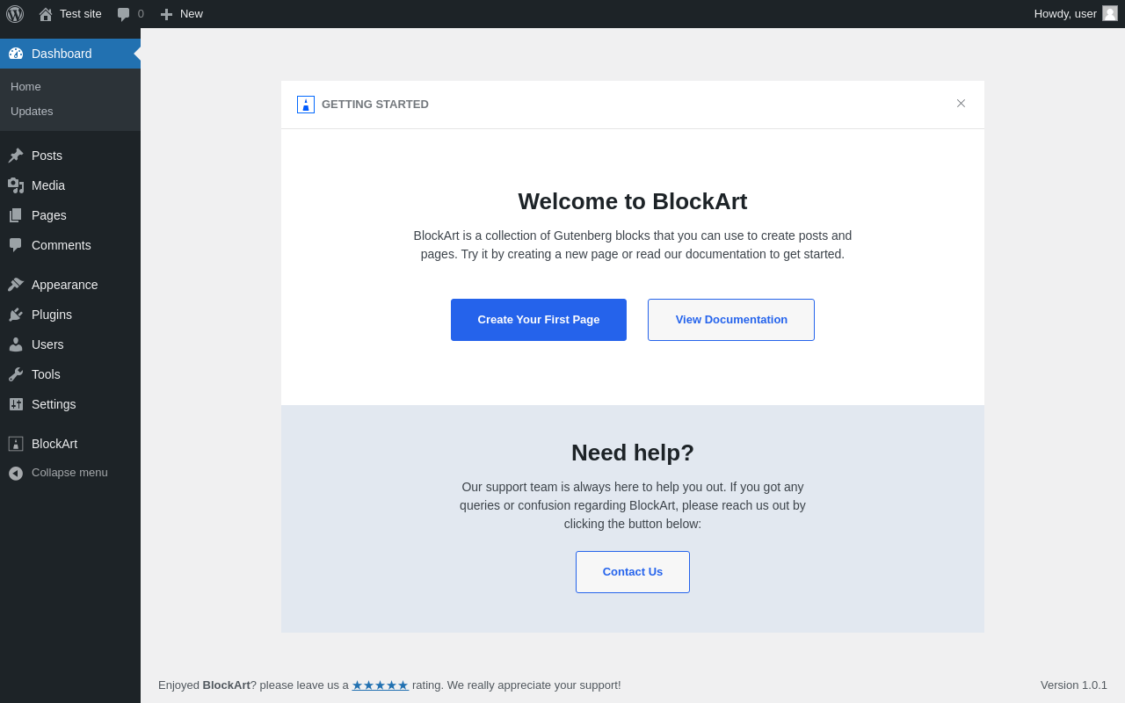Screen dimensions: 1125x703
Task: Open the Comments menu in sidebar
Action: pyautogui.click(x=70, y=245)
